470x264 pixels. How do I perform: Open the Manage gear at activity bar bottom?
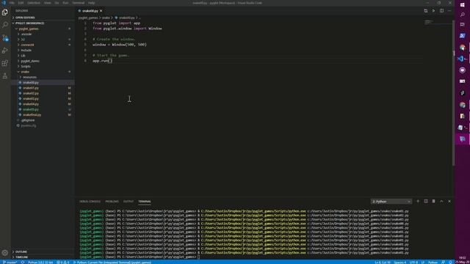[5, 253]
